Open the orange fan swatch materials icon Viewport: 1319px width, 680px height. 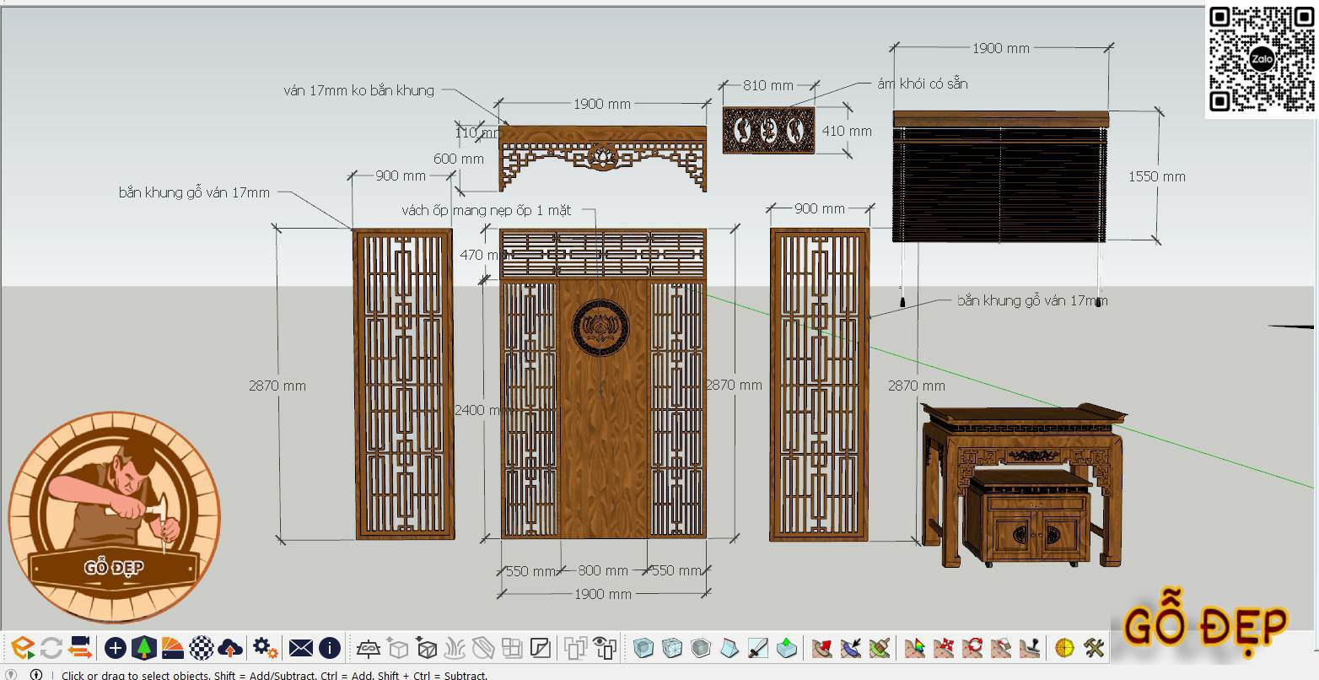click(173, 648)
